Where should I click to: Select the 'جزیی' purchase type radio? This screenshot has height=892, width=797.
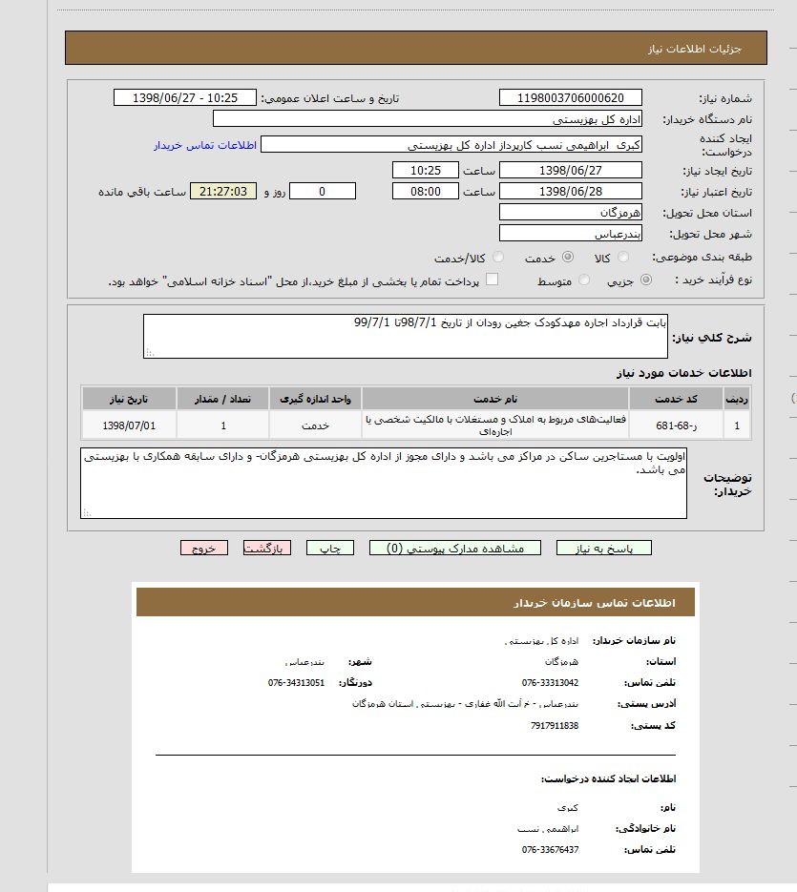pyautogui.click(x=648, y=280)
